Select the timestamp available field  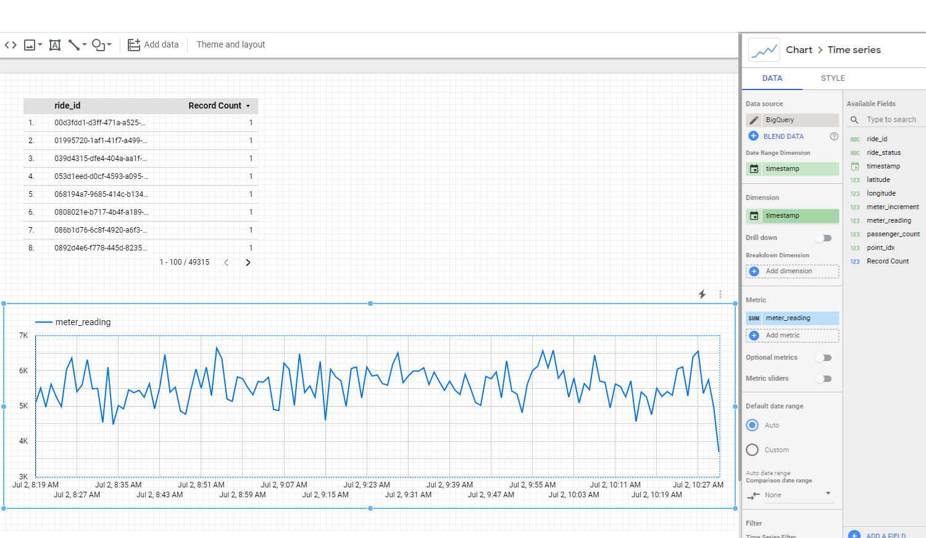[x=883, y=167]
